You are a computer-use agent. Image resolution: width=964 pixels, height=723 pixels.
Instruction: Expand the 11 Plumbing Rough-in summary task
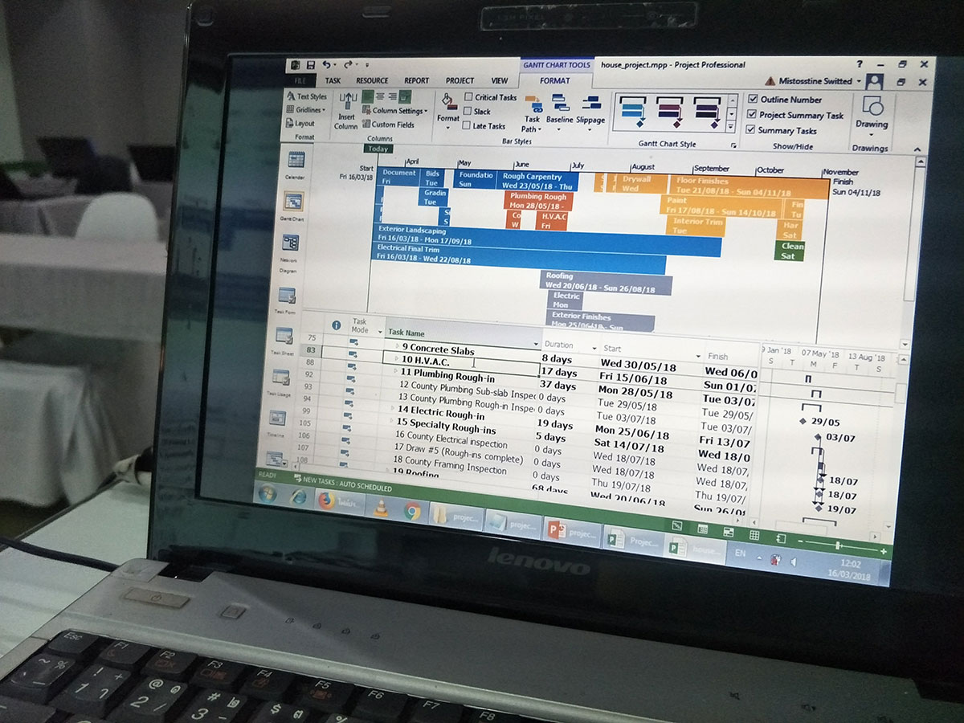394,371
